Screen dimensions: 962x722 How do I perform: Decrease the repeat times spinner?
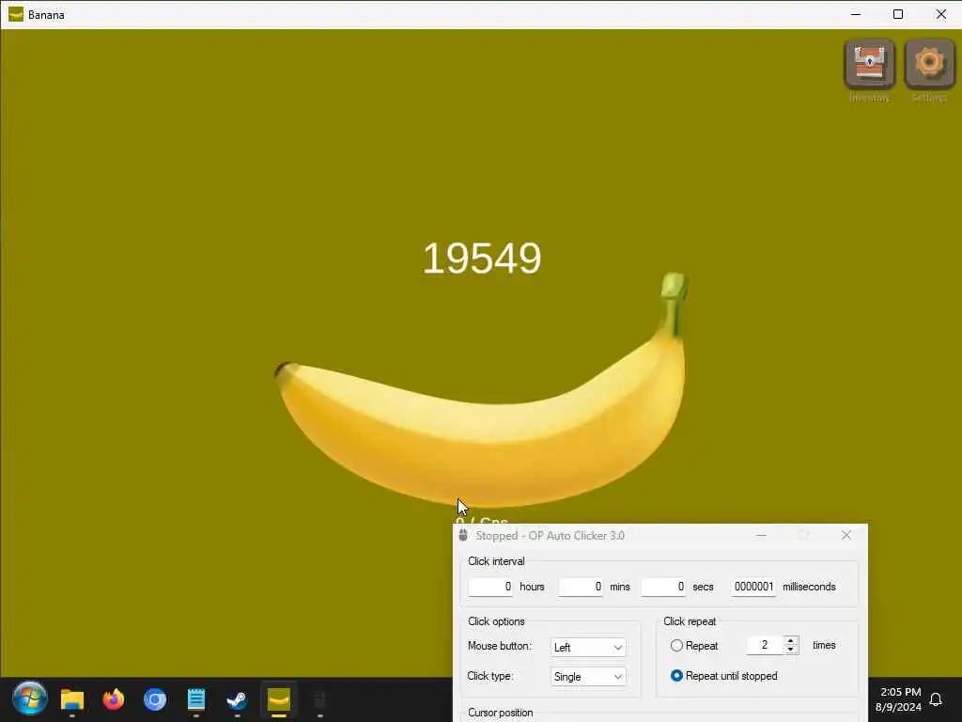click(791, 650)
